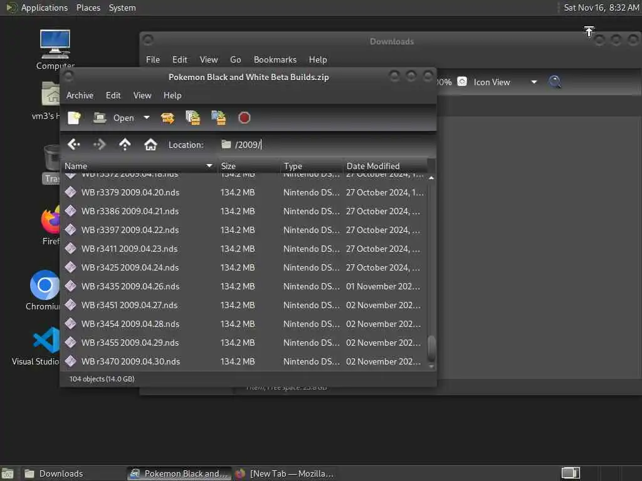
Task: Select file WB r3451 2009.04.27.nds
Action: [x=244, y=305]
